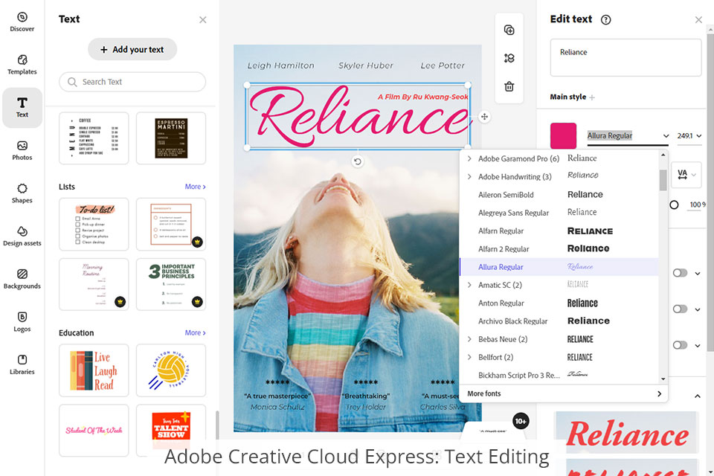Open More fonts

pos(564,393)
